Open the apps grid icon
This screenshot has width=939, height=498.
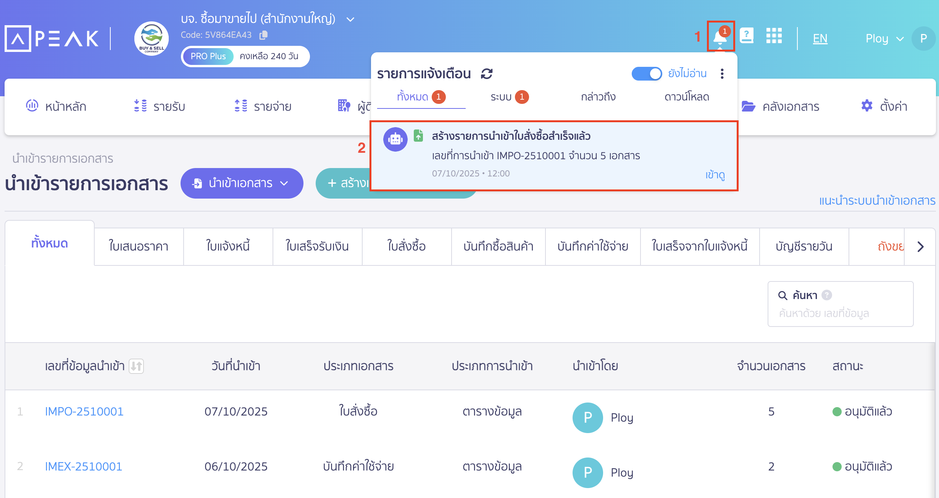coord(774,36)
